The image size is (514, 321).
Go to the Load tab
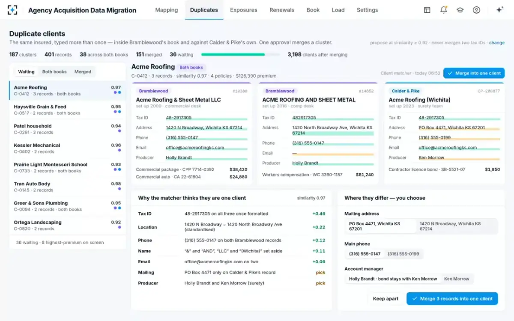(338, 10)
